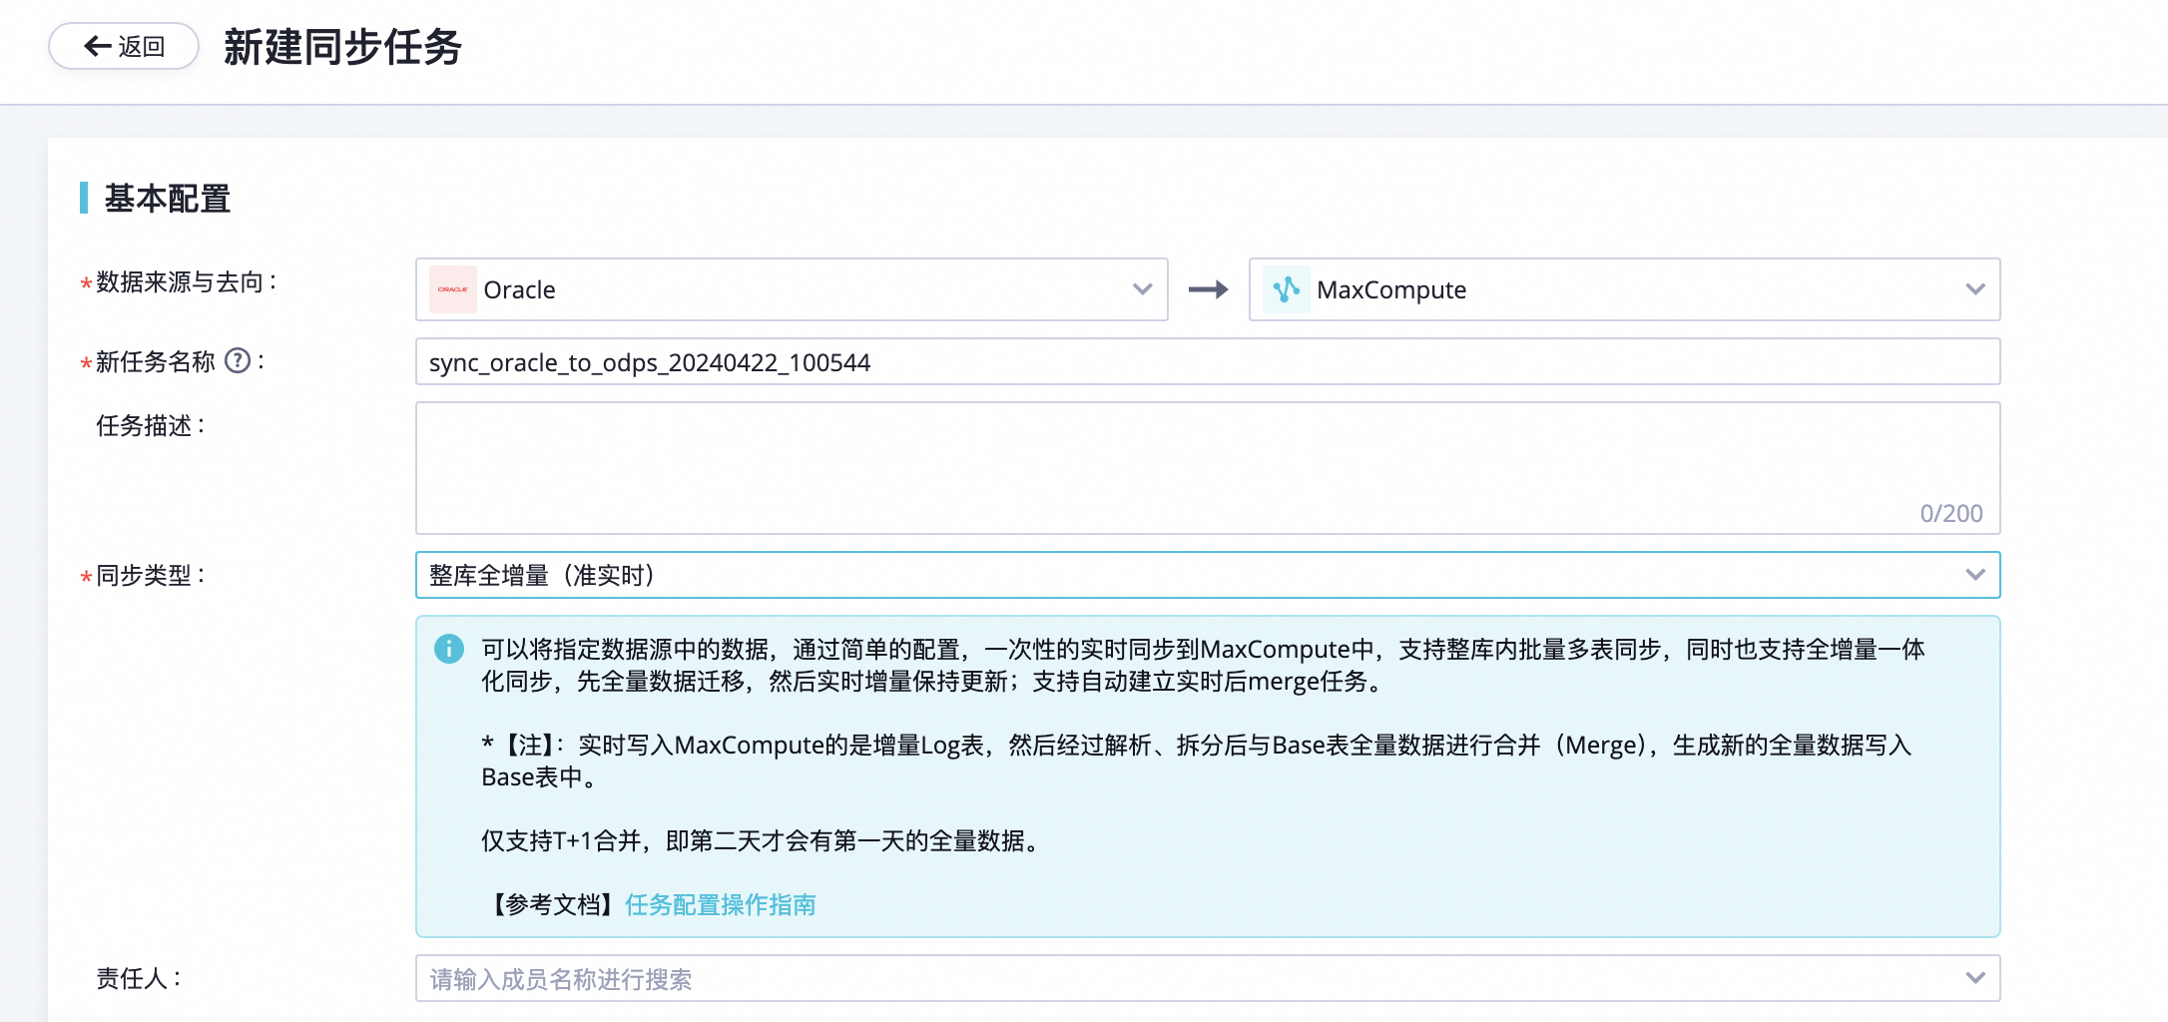Click the MaxCompute logo icon
This screenshot has width=2168, height=1022.
(x=1286, y=289)
